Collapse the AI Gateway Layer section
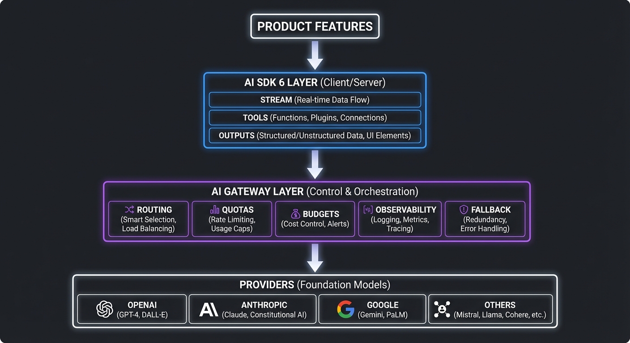The image size is (630, 343). click(315, 191)
